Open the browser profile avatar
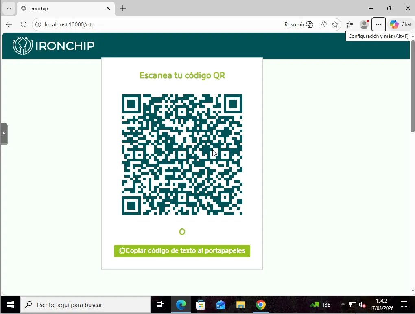The width and height of the screenshot is (415, 314). (364, 24)
